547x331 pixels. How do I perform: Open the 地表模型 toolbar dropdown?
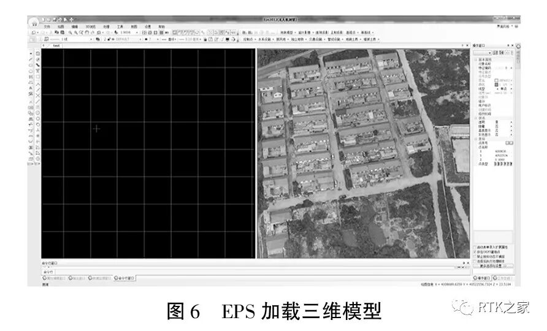tap(288, 32)
